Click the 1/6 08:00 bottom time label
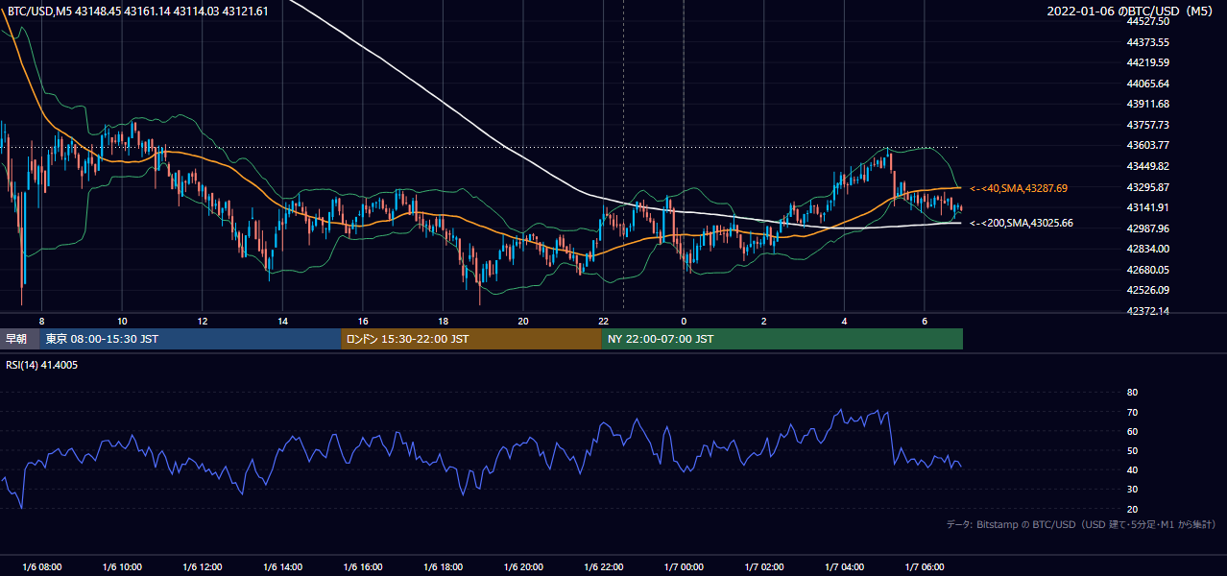This screenshot has width=1227, height=576. (42, 566)
